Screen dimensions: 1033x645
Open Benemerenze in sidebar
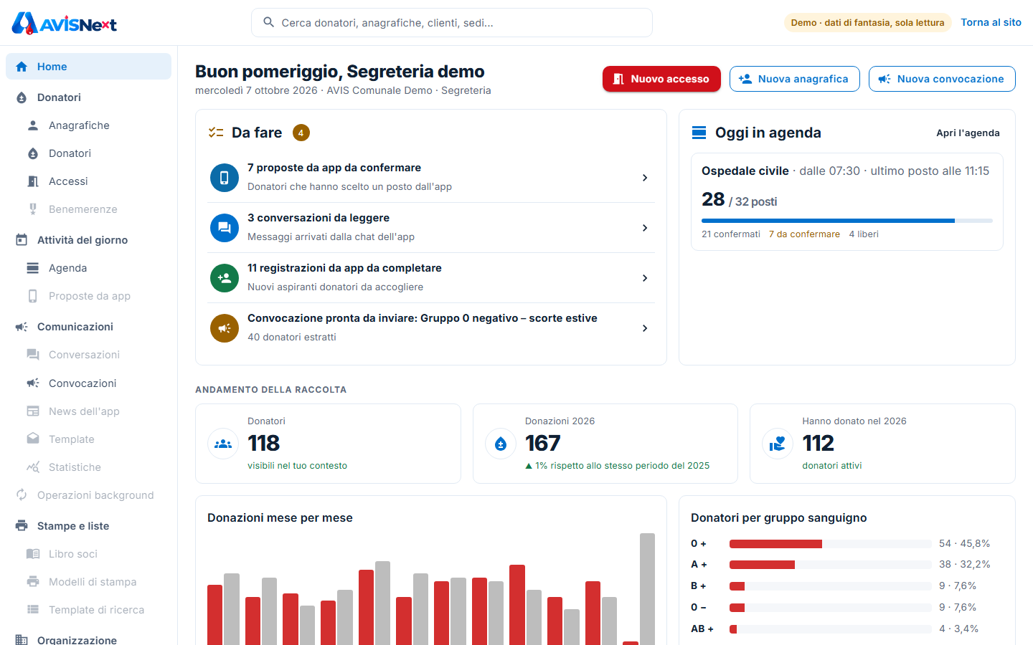click(x=88, y=209)
